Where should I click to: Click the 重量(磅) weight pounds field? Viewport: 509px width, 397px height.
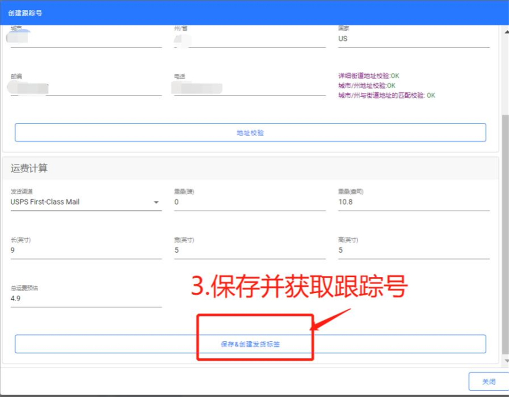pyautogui.click(x=250, y=202)
